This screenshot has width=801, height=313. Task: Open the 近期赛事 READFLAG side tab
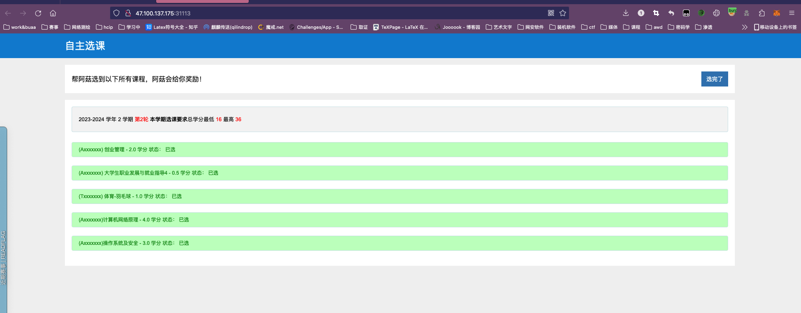coord(3,257)
